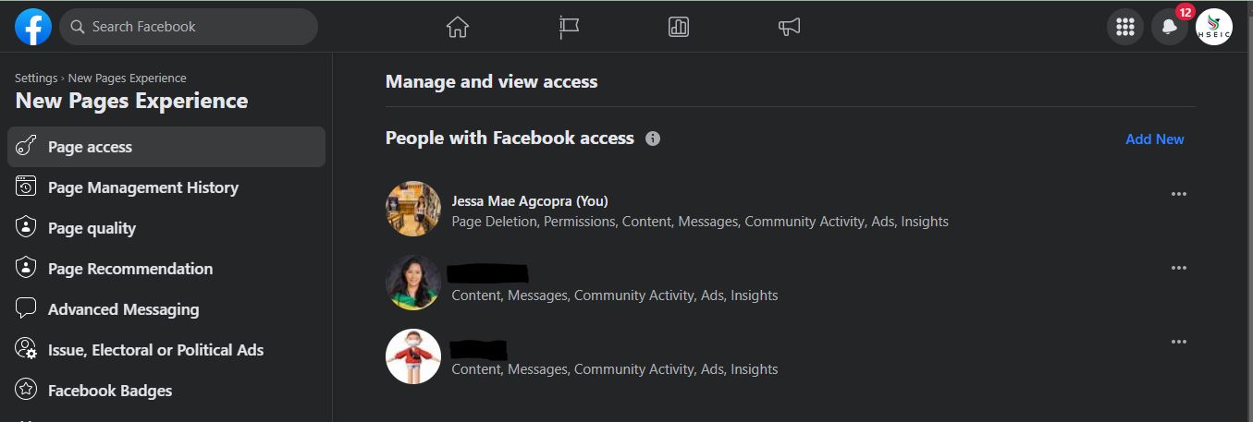Open options menu for Jessa Mae Agcopra
The image size is (1253, 422).
(x=1178, y=194)
